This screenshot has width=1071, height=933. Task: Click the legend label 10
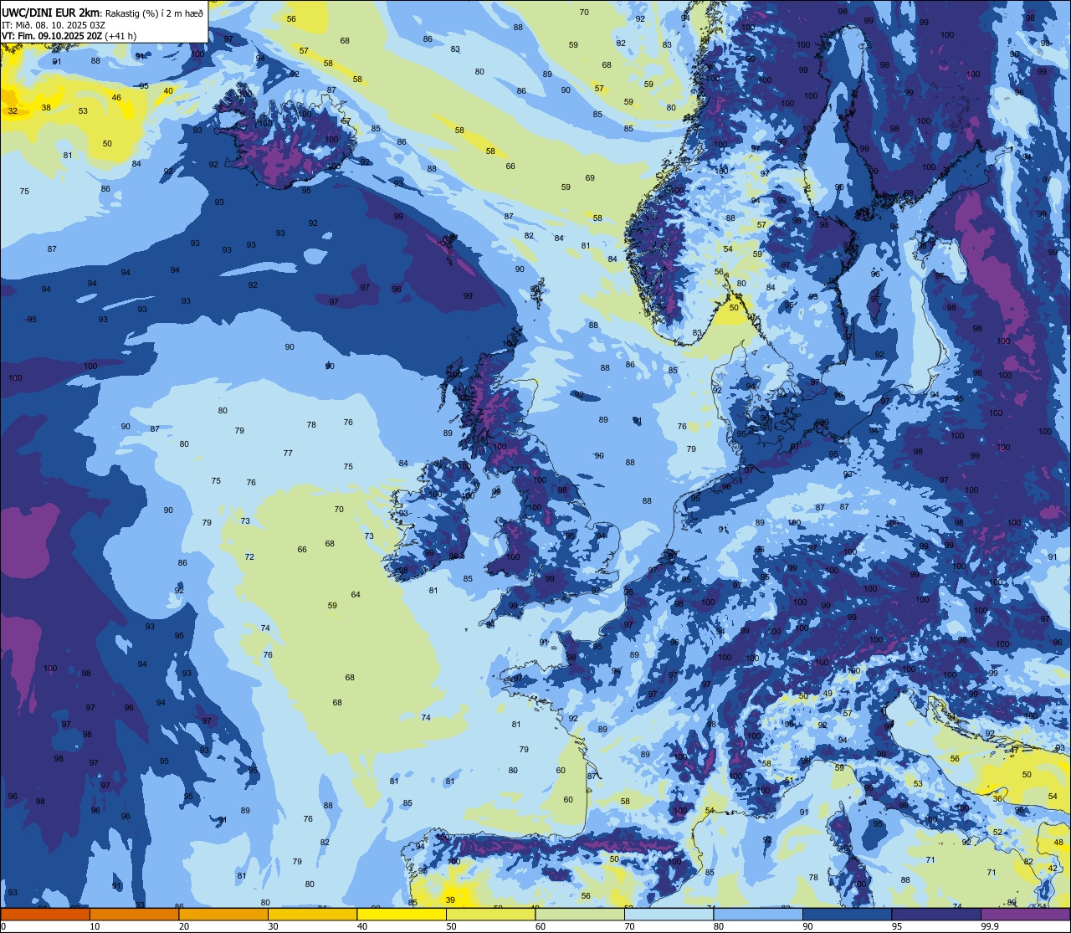pyautogui.click(x=95, y=926)
